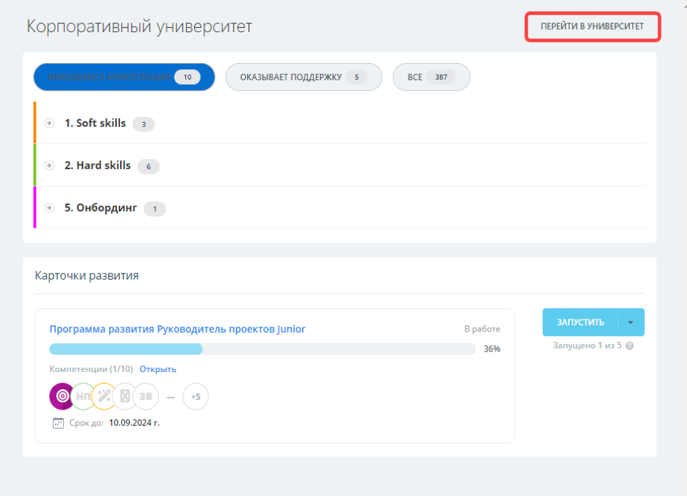Viewport: 687px width, 496px height.
Task: Click the В работе status text
Action: (482, 329)
